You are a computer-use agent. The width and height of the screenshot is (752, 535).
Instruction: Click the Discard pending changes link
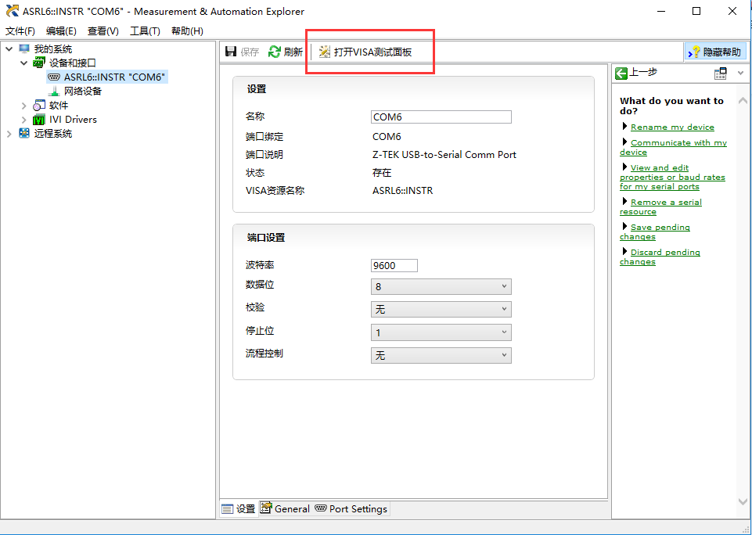(660, 257)
